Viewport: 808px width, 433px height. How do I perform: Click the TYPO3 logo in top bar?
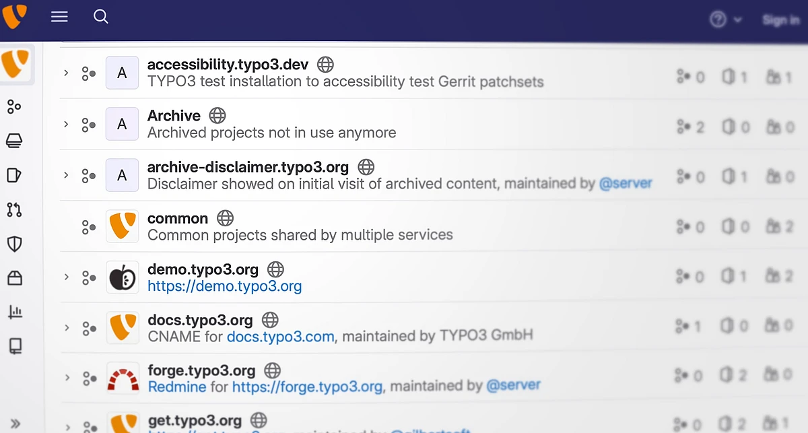(15, 16)
